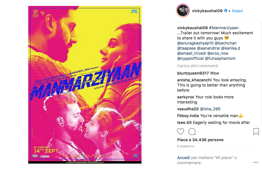Open the #Manmarziyaan hashtag link
Image resolution: width=262 pixels, height=169 pixels.
[224, 28]
